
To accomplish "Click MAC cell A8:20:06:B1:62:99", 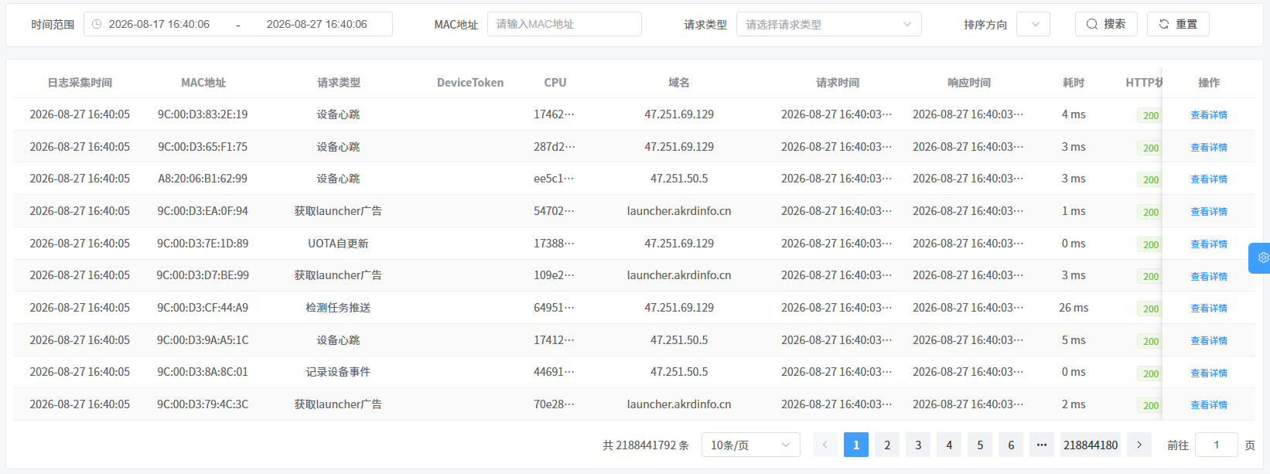I will pyautogui.click(x=203, y=178).
